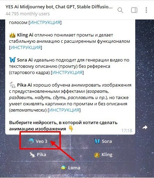Open the YES Ai bot chat title
154x178 pixels.
click(59, 7)
